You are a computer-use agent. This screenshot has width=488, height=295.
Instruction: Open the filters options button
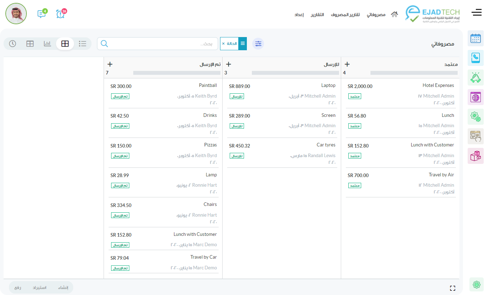[x=258, y=43]
